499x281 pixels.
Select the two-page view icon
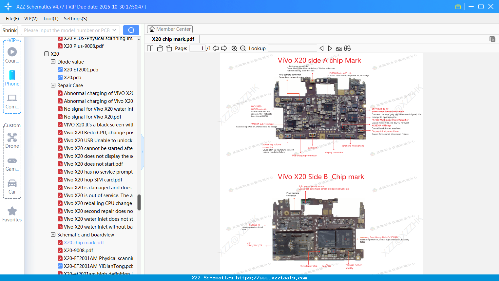coord(150,48)
